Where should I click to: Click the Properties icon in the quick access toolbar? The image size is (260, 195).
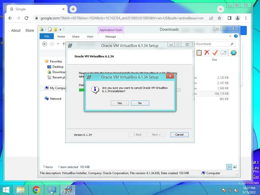(x=50, y=29)
